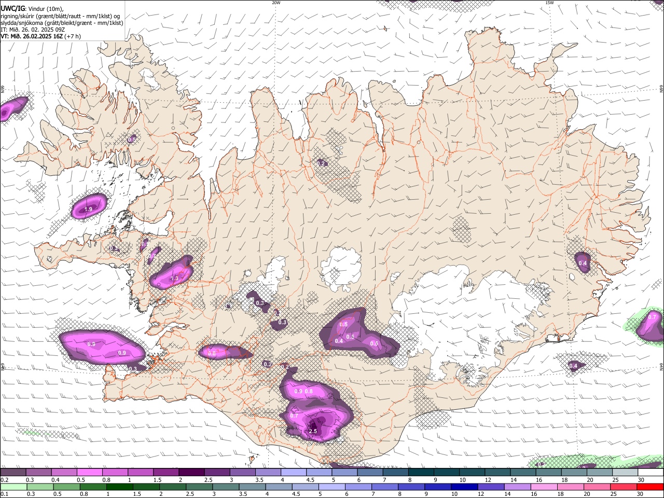
Task: Click the purple scale swatch between 0.2 and 0.3
Action: point(13,472)
